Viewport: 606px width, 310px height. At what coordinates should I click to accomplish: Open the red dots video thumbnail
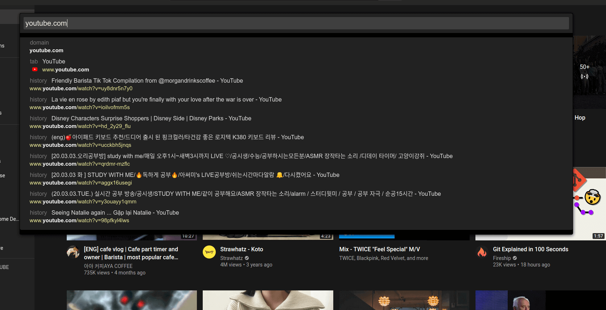[x=132, y=300]
